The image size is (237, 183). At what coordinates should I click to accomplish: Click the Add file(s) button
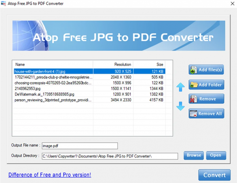pyautogui.click(x=206, y=70)
